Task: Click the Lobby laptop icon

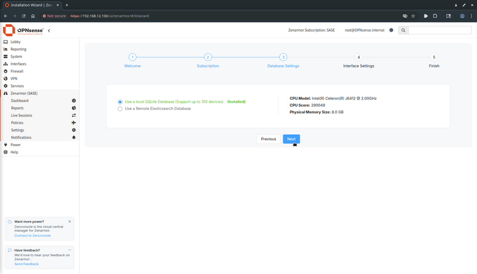Action: click(5, 42)
